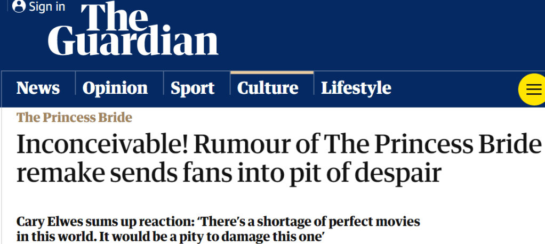Click the word "The" in the masthead
545x244 pixels.
pyautogui.click(x=114, y=15)
